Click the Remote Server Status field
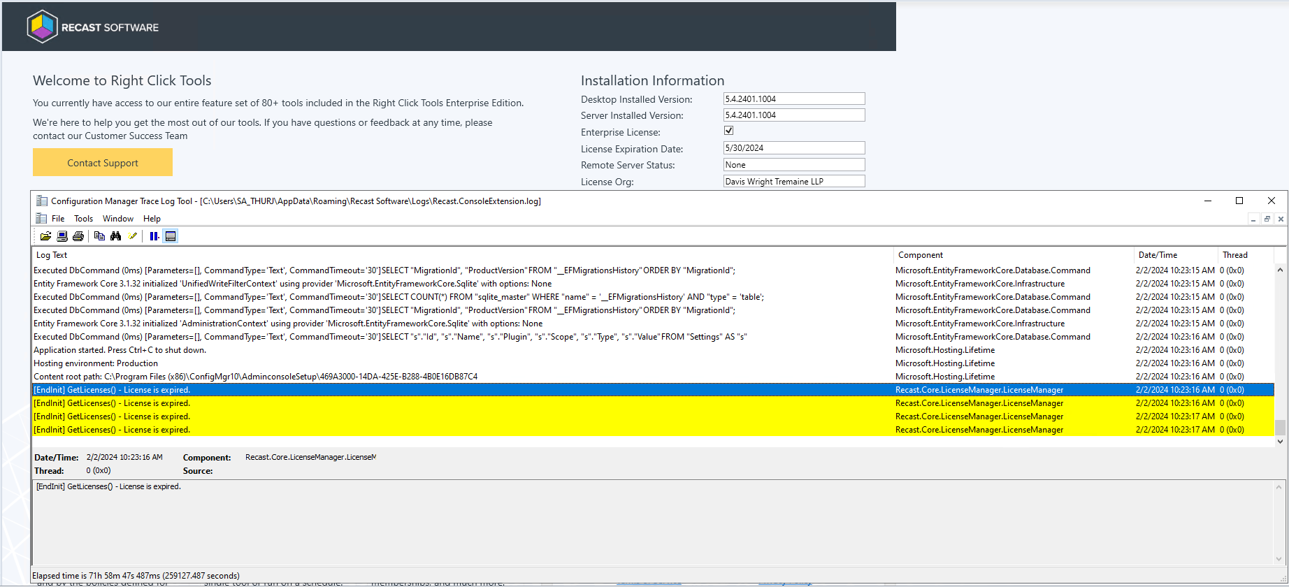 [x=794, y=165]
